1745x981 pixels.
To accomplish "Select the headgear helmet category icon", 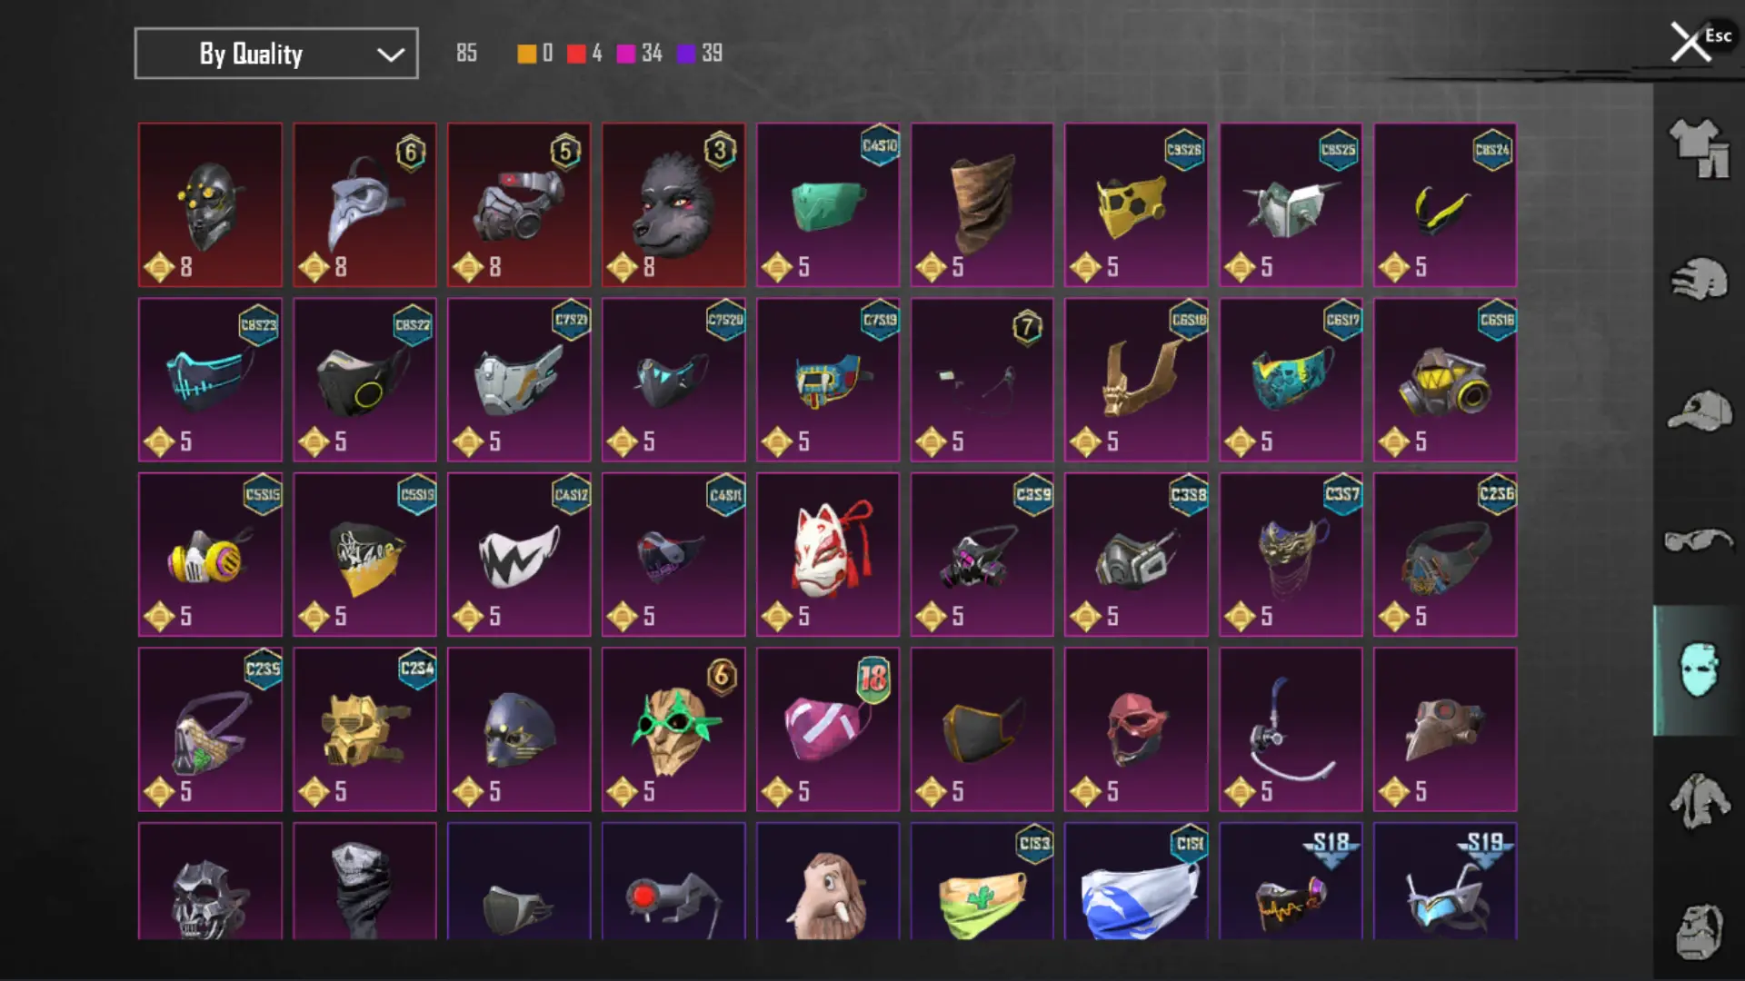I will (1699, 279).
